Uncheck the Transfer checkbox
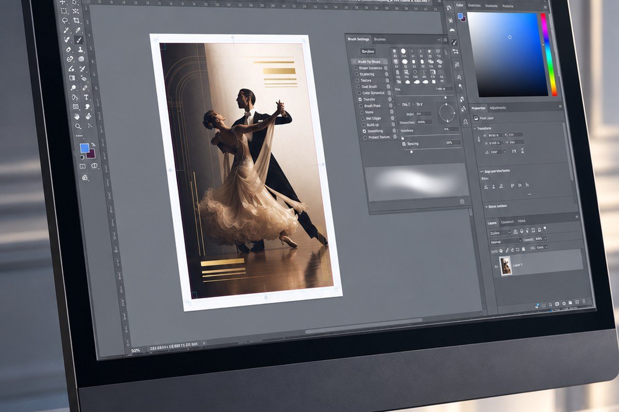Viewport: 619px width, 412px height. click(360, 99)
